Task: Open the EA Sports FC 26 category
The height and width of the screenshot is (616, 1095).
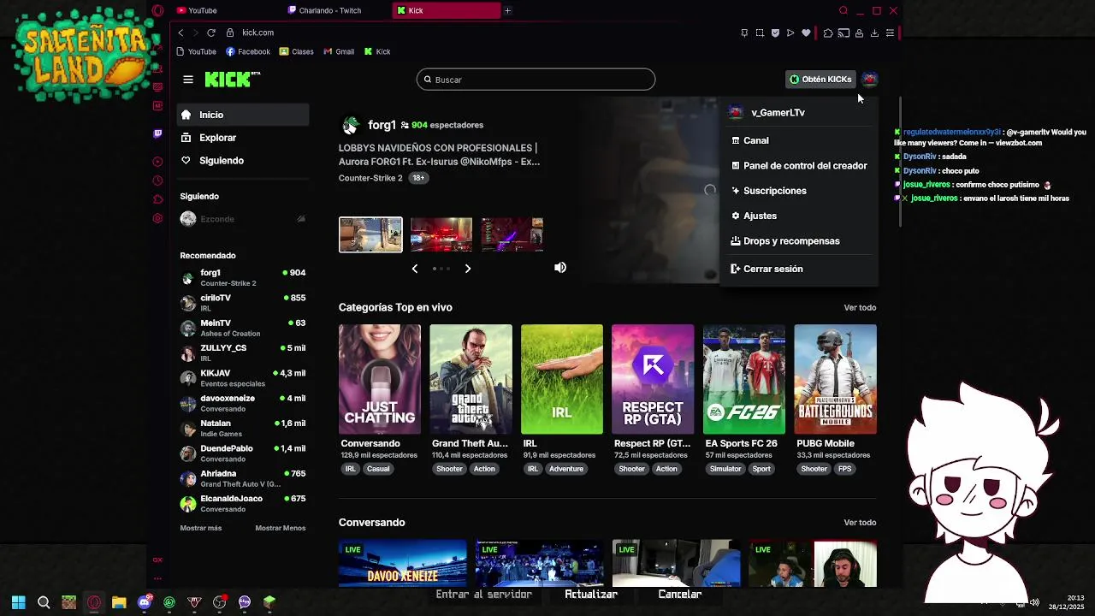Action: coord(744,379)
